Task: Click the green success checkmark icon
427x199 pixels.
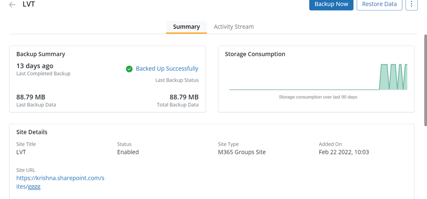Action: 129,69
